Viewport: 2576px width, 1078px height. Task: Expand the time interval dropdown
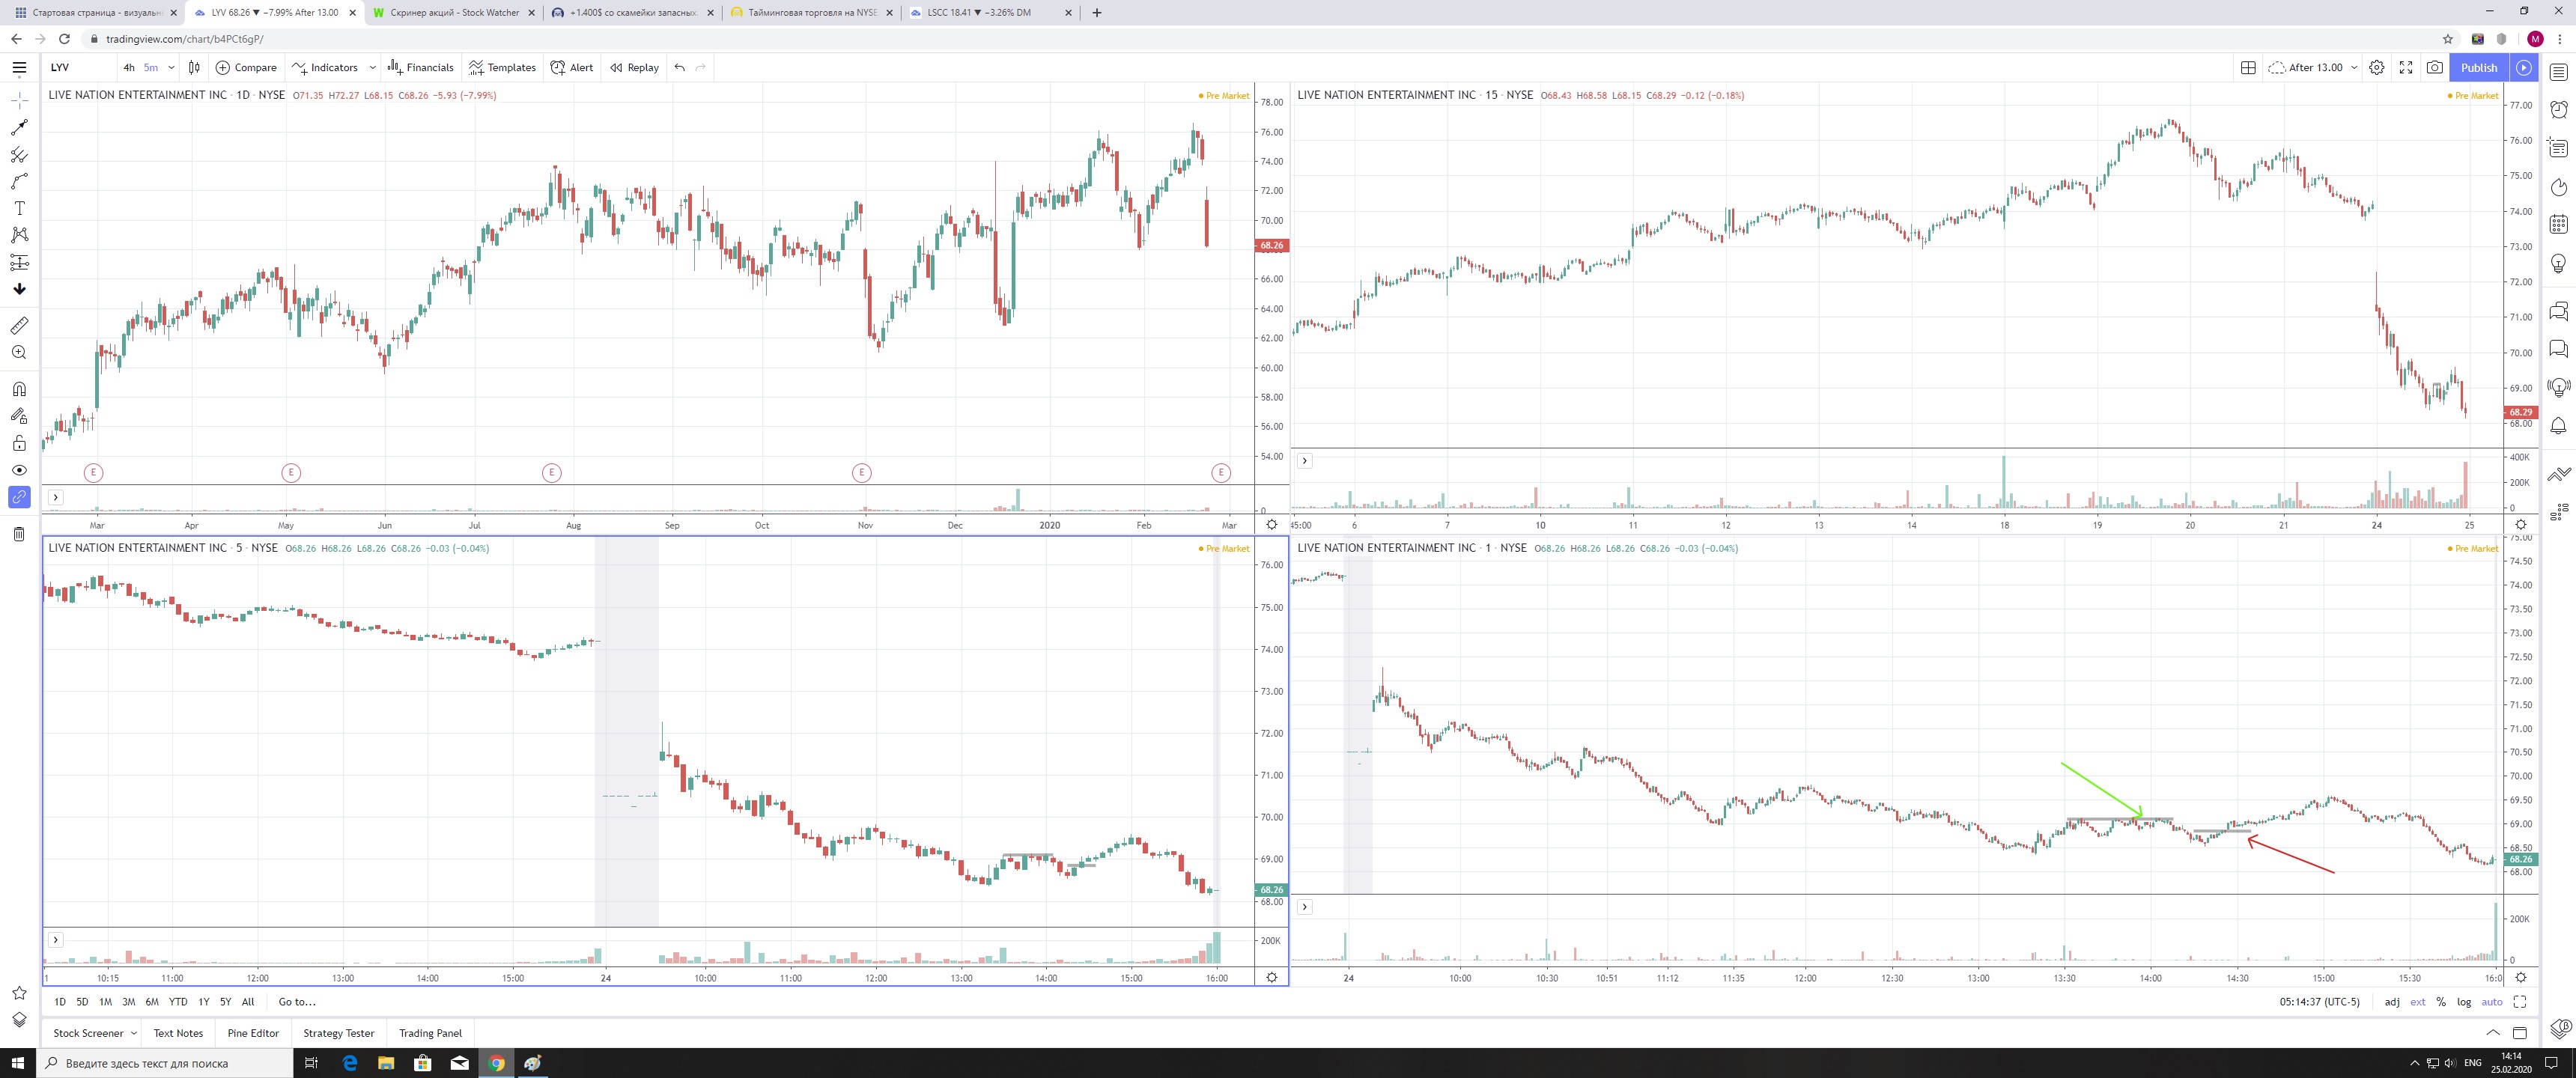(x=171, y=67)
